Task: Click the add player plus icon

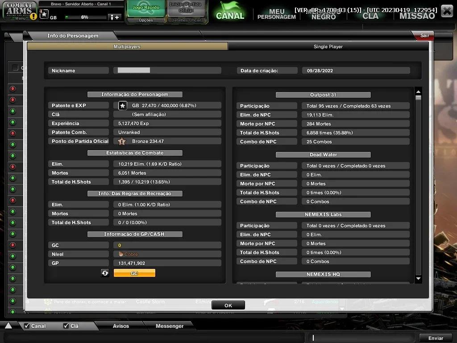Action: click(115, 17)
